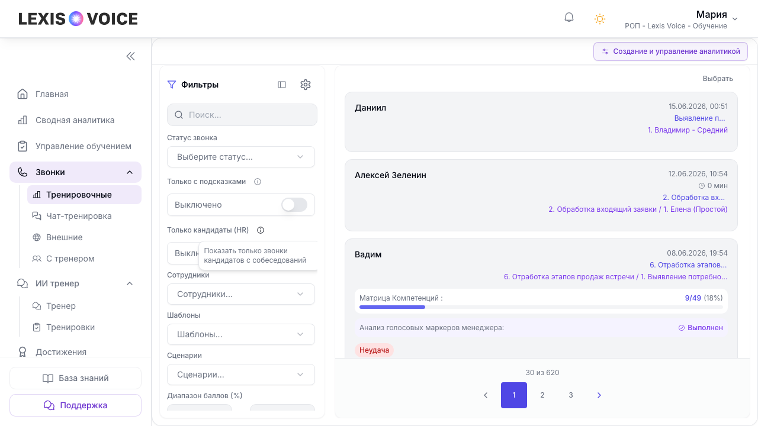This screenshot has height=426, width=758.
Task: Open the Статус звонка dropdown
Action: click(241, 157)
